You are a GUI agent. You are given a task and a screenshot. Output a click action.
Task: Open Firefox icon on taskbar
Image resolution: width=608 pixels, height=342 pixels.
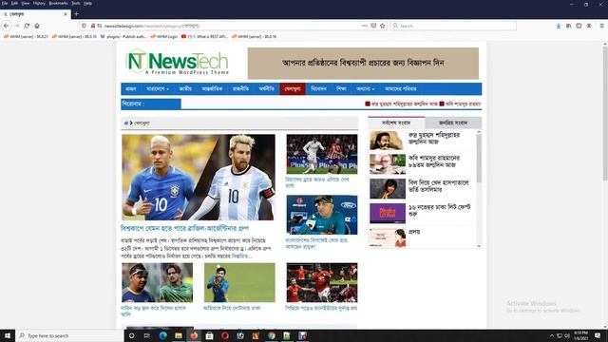194,335
